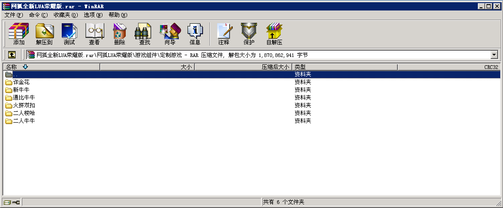
Task: Click the 删除 (Delete) toolbar icon
Action: [119, 34]
